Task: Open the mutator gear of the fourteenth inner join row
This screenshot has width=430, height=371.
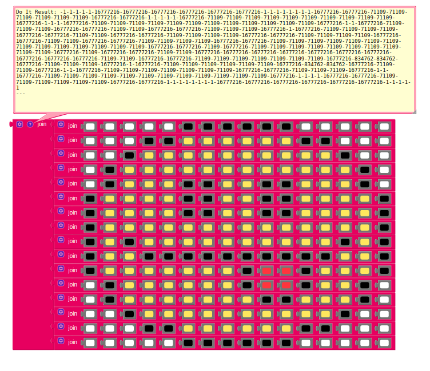Action: point(61,312)
